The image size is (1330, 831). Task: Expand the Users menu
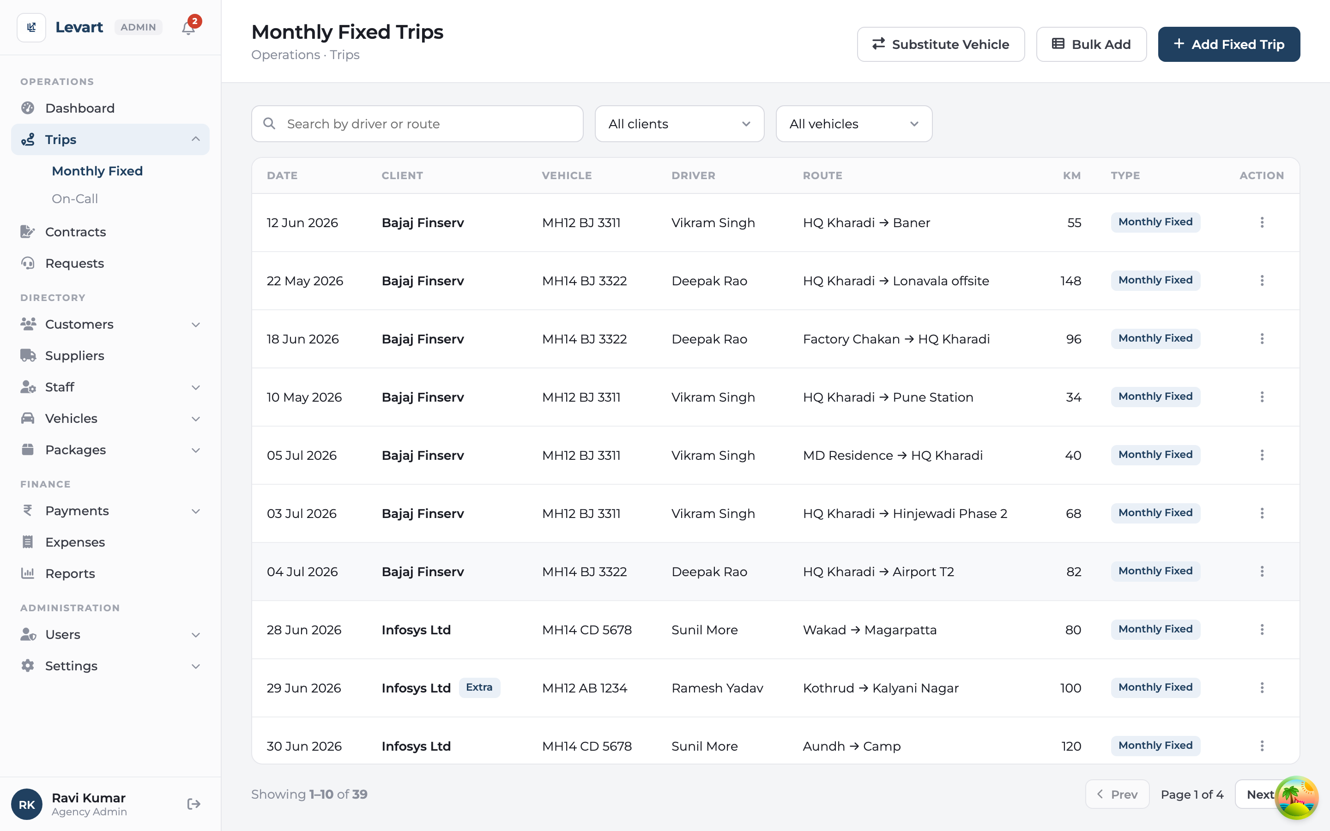click(110, 634)
